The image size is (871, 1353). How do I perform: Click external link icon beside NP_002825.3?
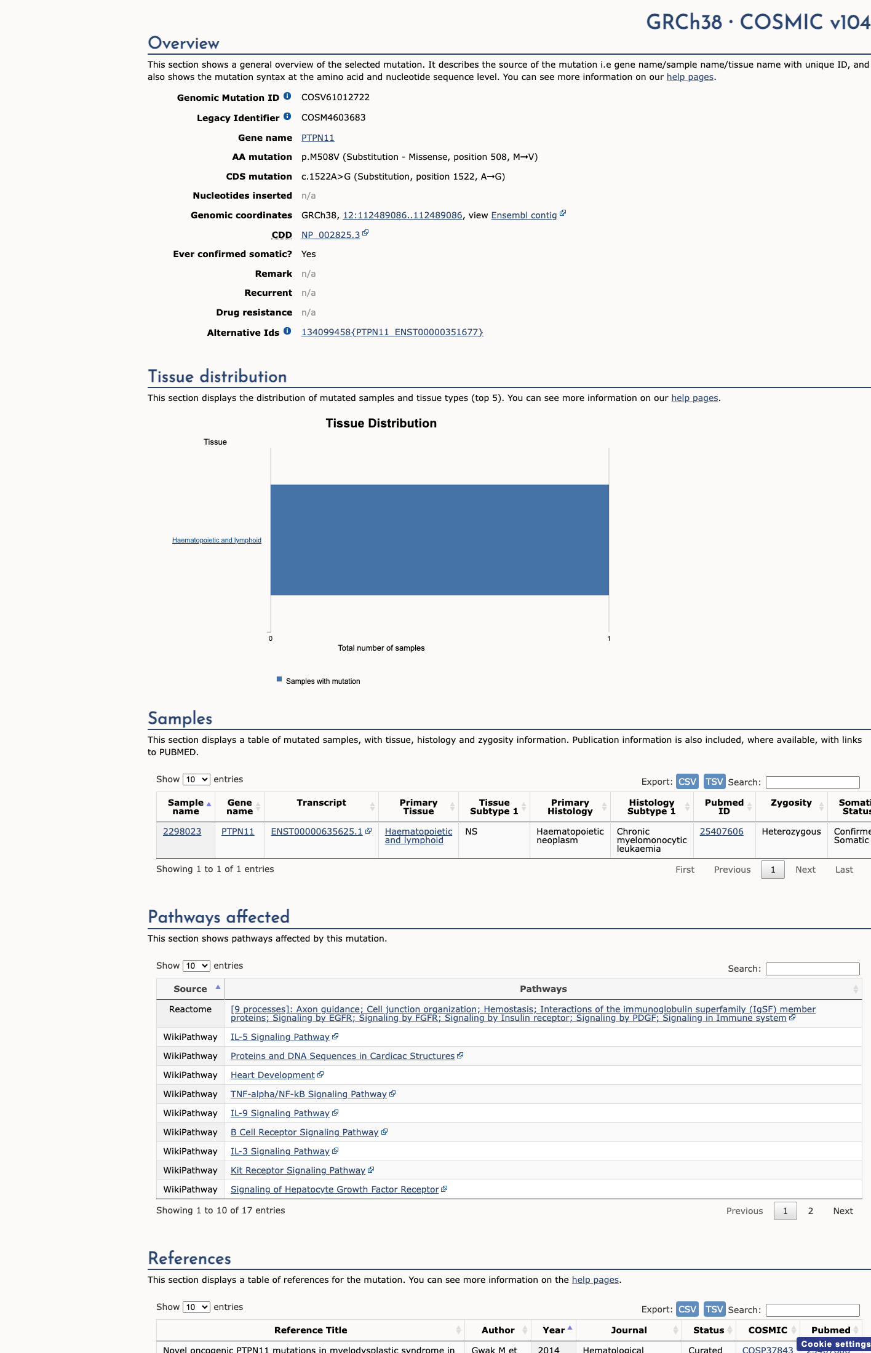(365, 233)
